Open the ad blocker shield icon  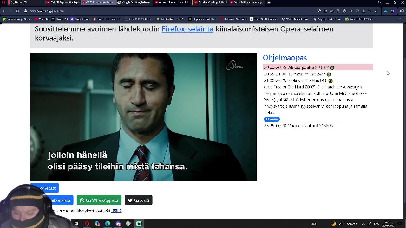coord(338,11)
